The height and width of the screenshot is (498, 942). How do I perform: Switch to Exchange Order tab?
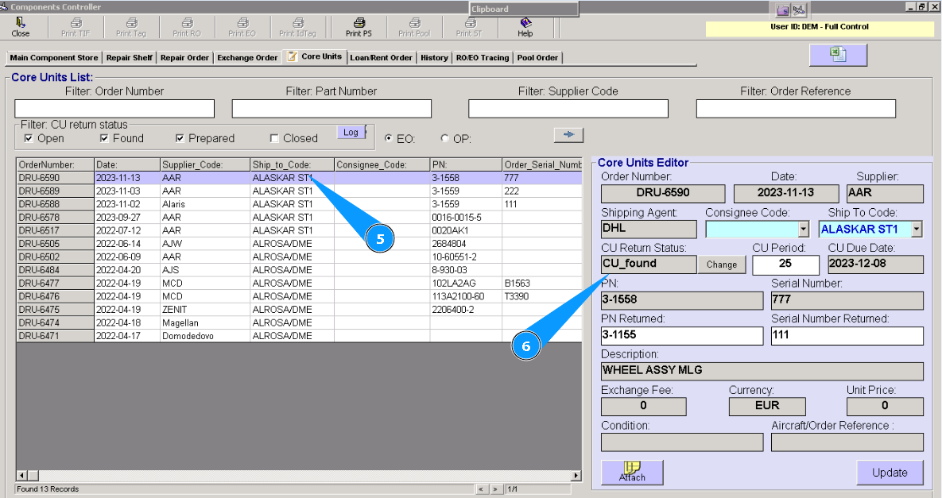click(247, 58)
